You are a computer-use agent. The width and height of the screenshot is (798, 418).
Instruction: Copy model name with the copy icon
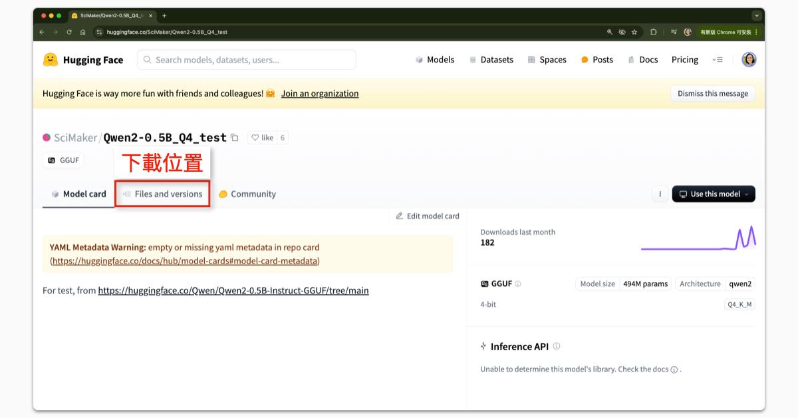234,138
